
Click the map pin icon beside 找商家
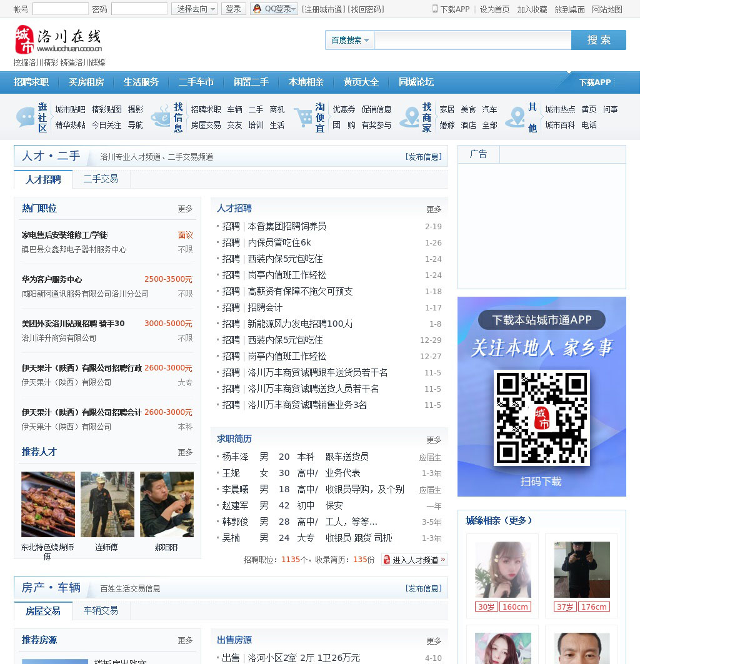(x=410, y=117)
